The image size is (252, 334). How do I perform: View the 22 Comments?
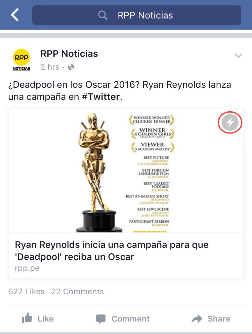(78, 291)
